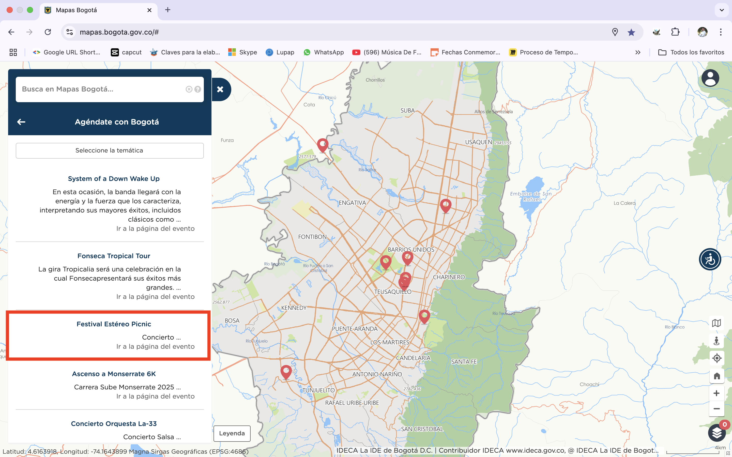Viewport: 732px width, 457px height.
Task: Open the Seleccione la temática dropdown
Action: point(109,150)
